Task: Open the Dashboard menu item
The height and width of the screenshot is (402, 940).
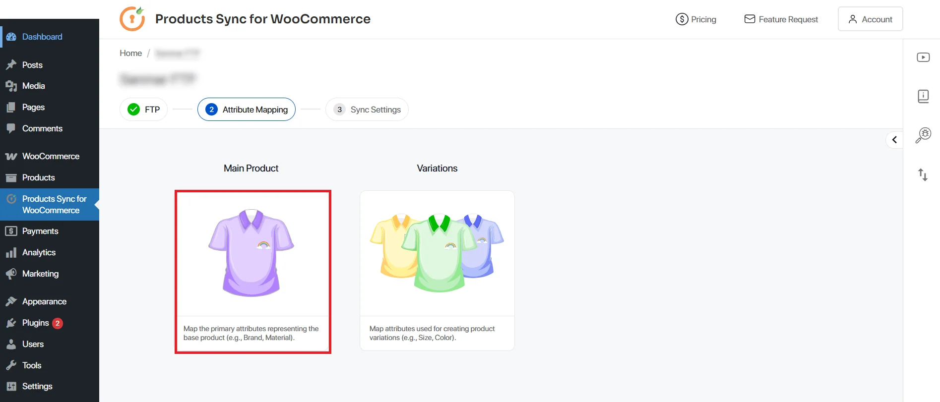Action: click(x=50, y=37)
